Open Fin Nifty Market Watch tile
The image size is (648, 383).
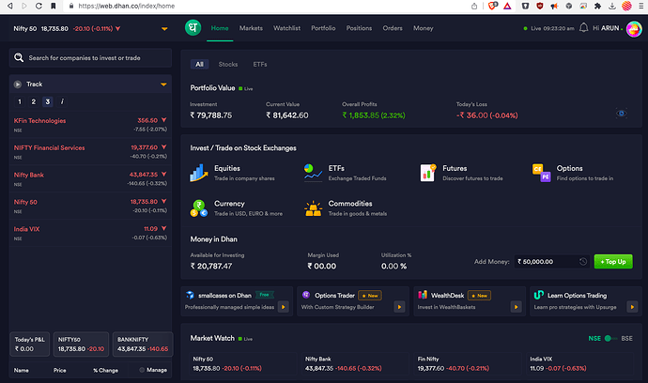[469, 363]
